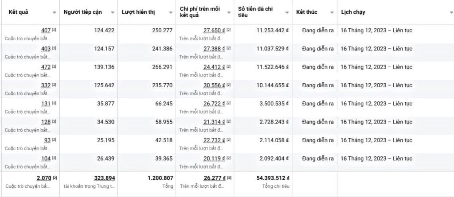This screenshot has height=197, width=454.
Task: Click the total impressions value 1.200.807
Action: click(x=160, y=178)
